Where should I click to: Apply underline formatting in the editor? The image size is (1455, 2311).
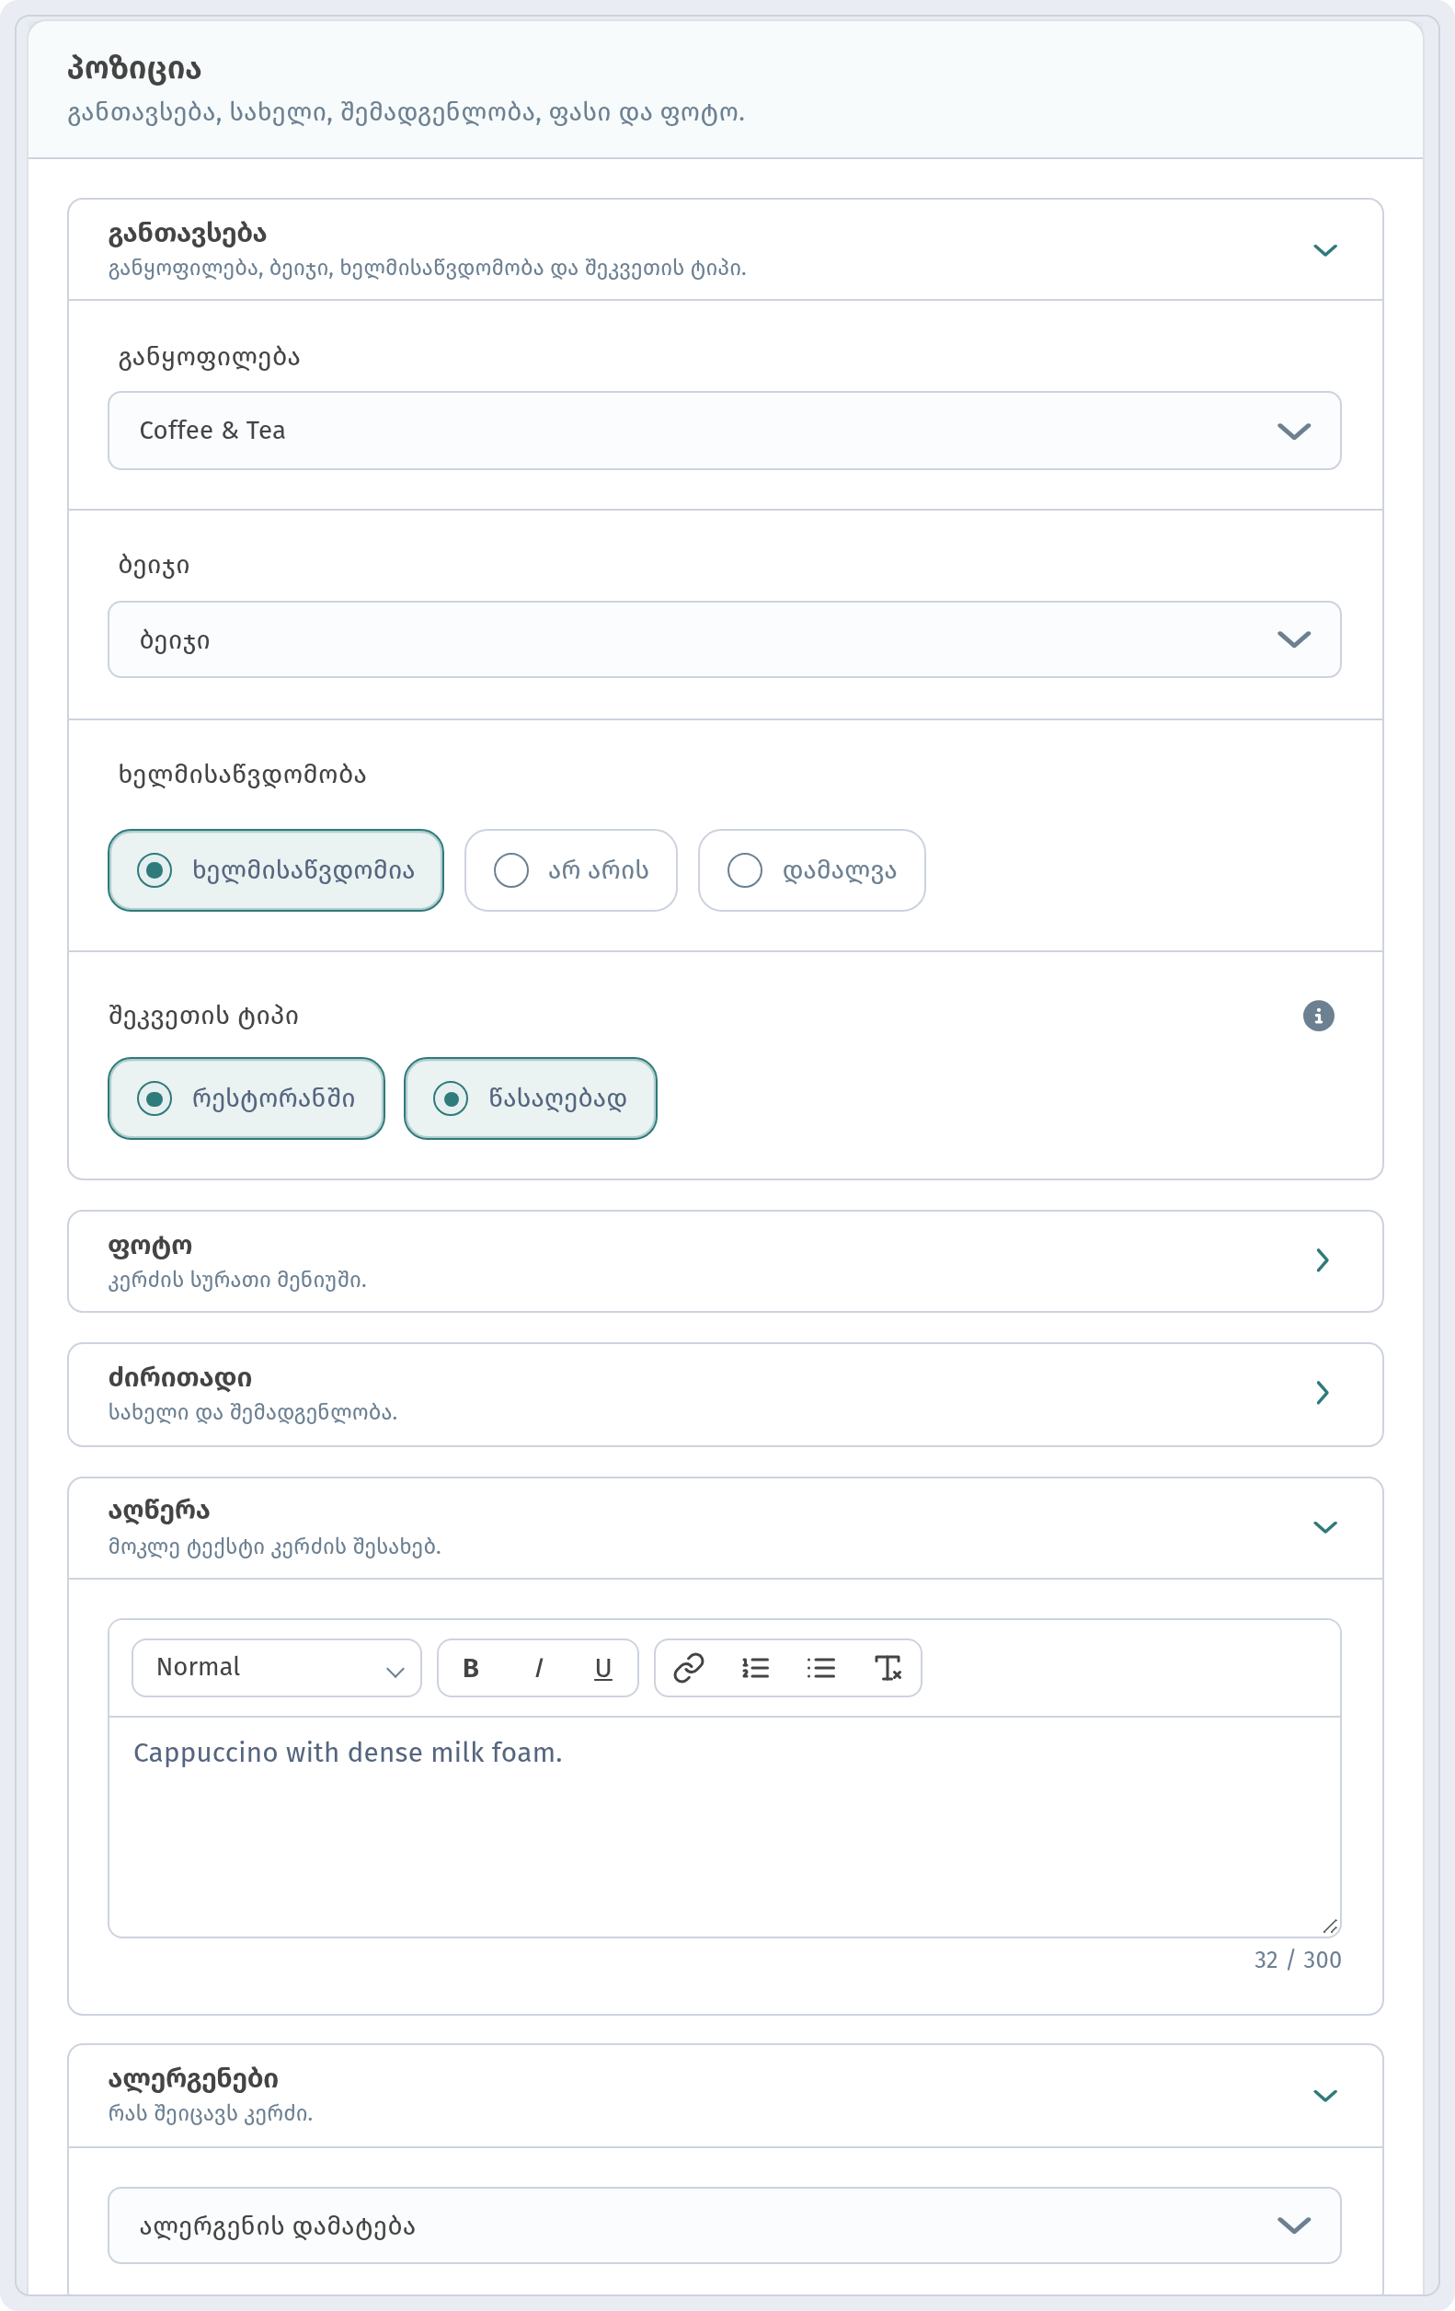603,1668
